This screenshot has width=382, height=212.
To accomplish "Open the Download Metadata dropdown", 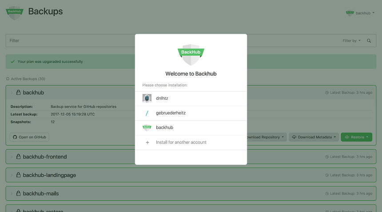I will 314,137.
